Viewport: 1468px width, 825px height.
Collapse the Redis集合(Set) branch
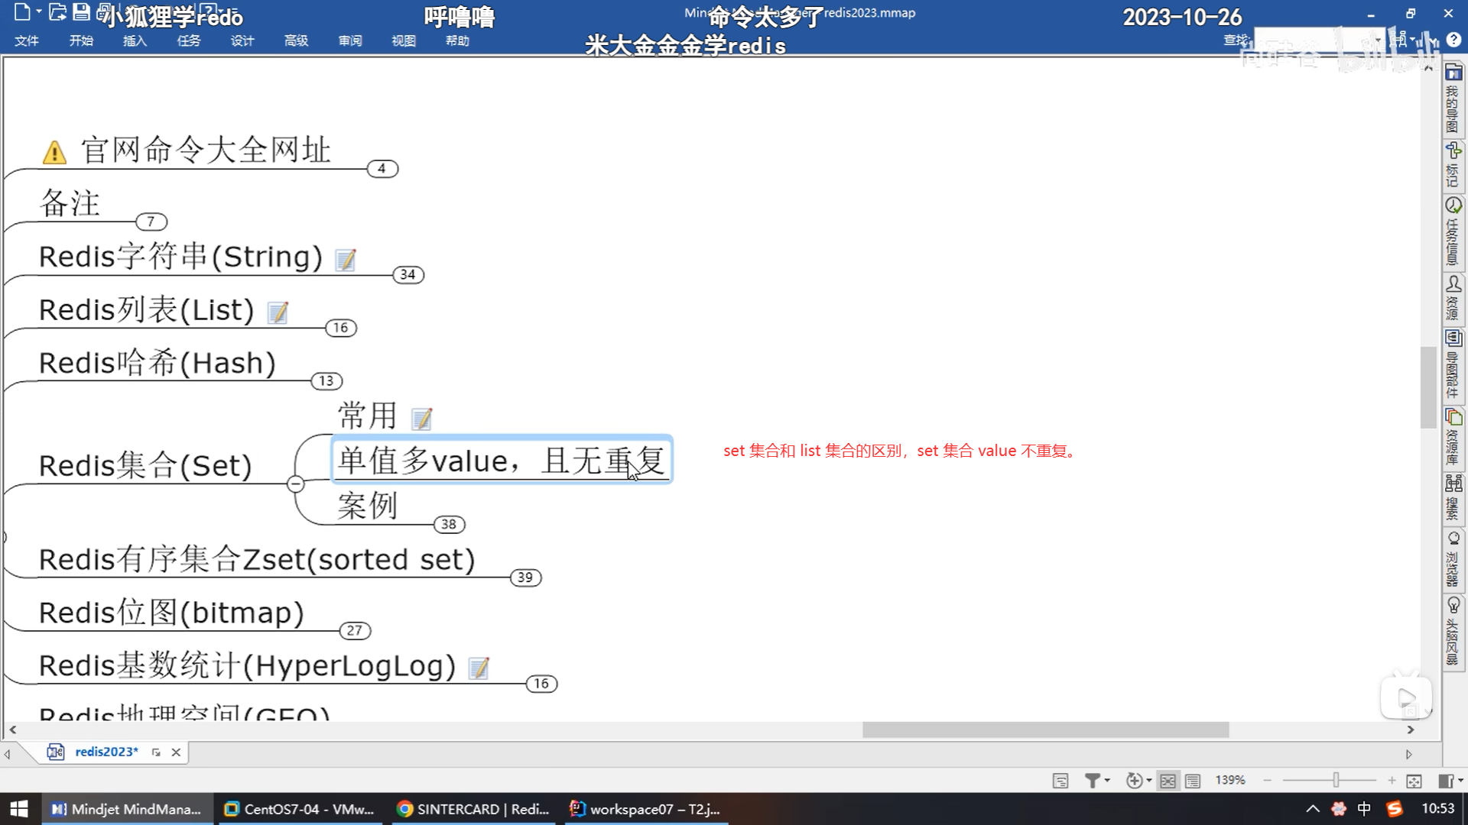point(296,484)
